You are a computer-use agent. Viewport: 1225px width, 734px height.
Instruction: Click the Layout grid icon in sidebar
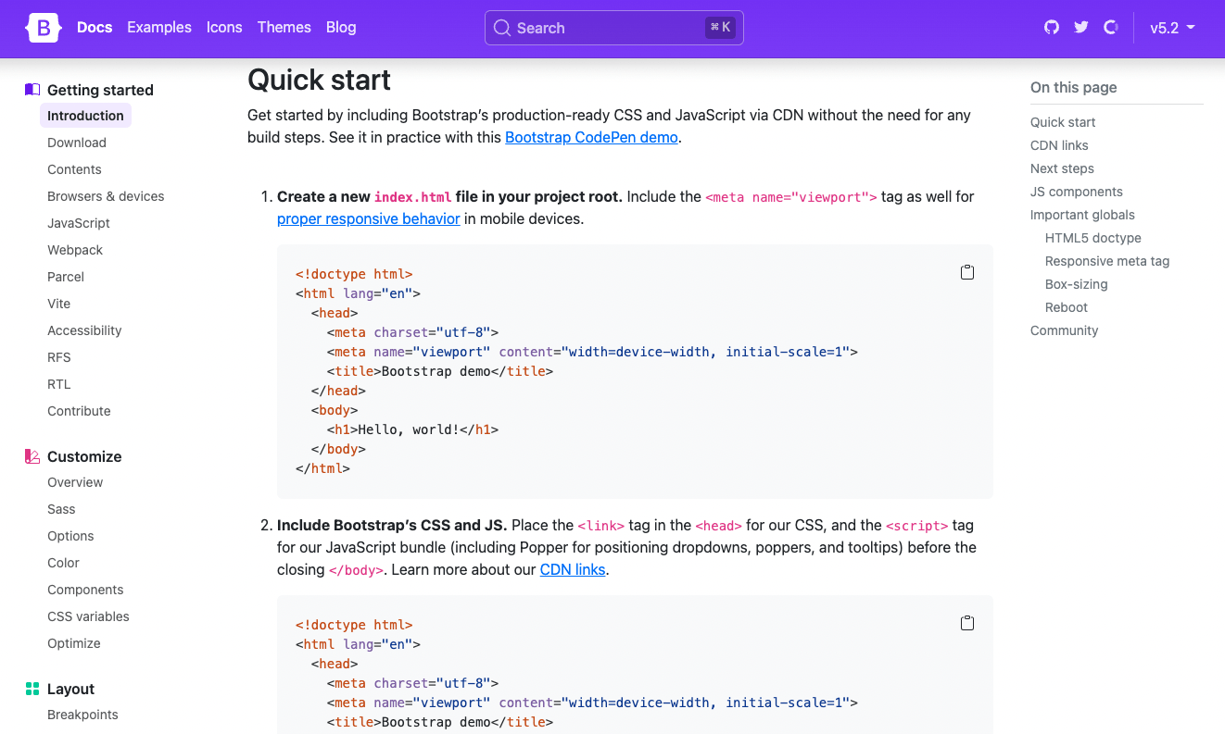coord(32,689)
